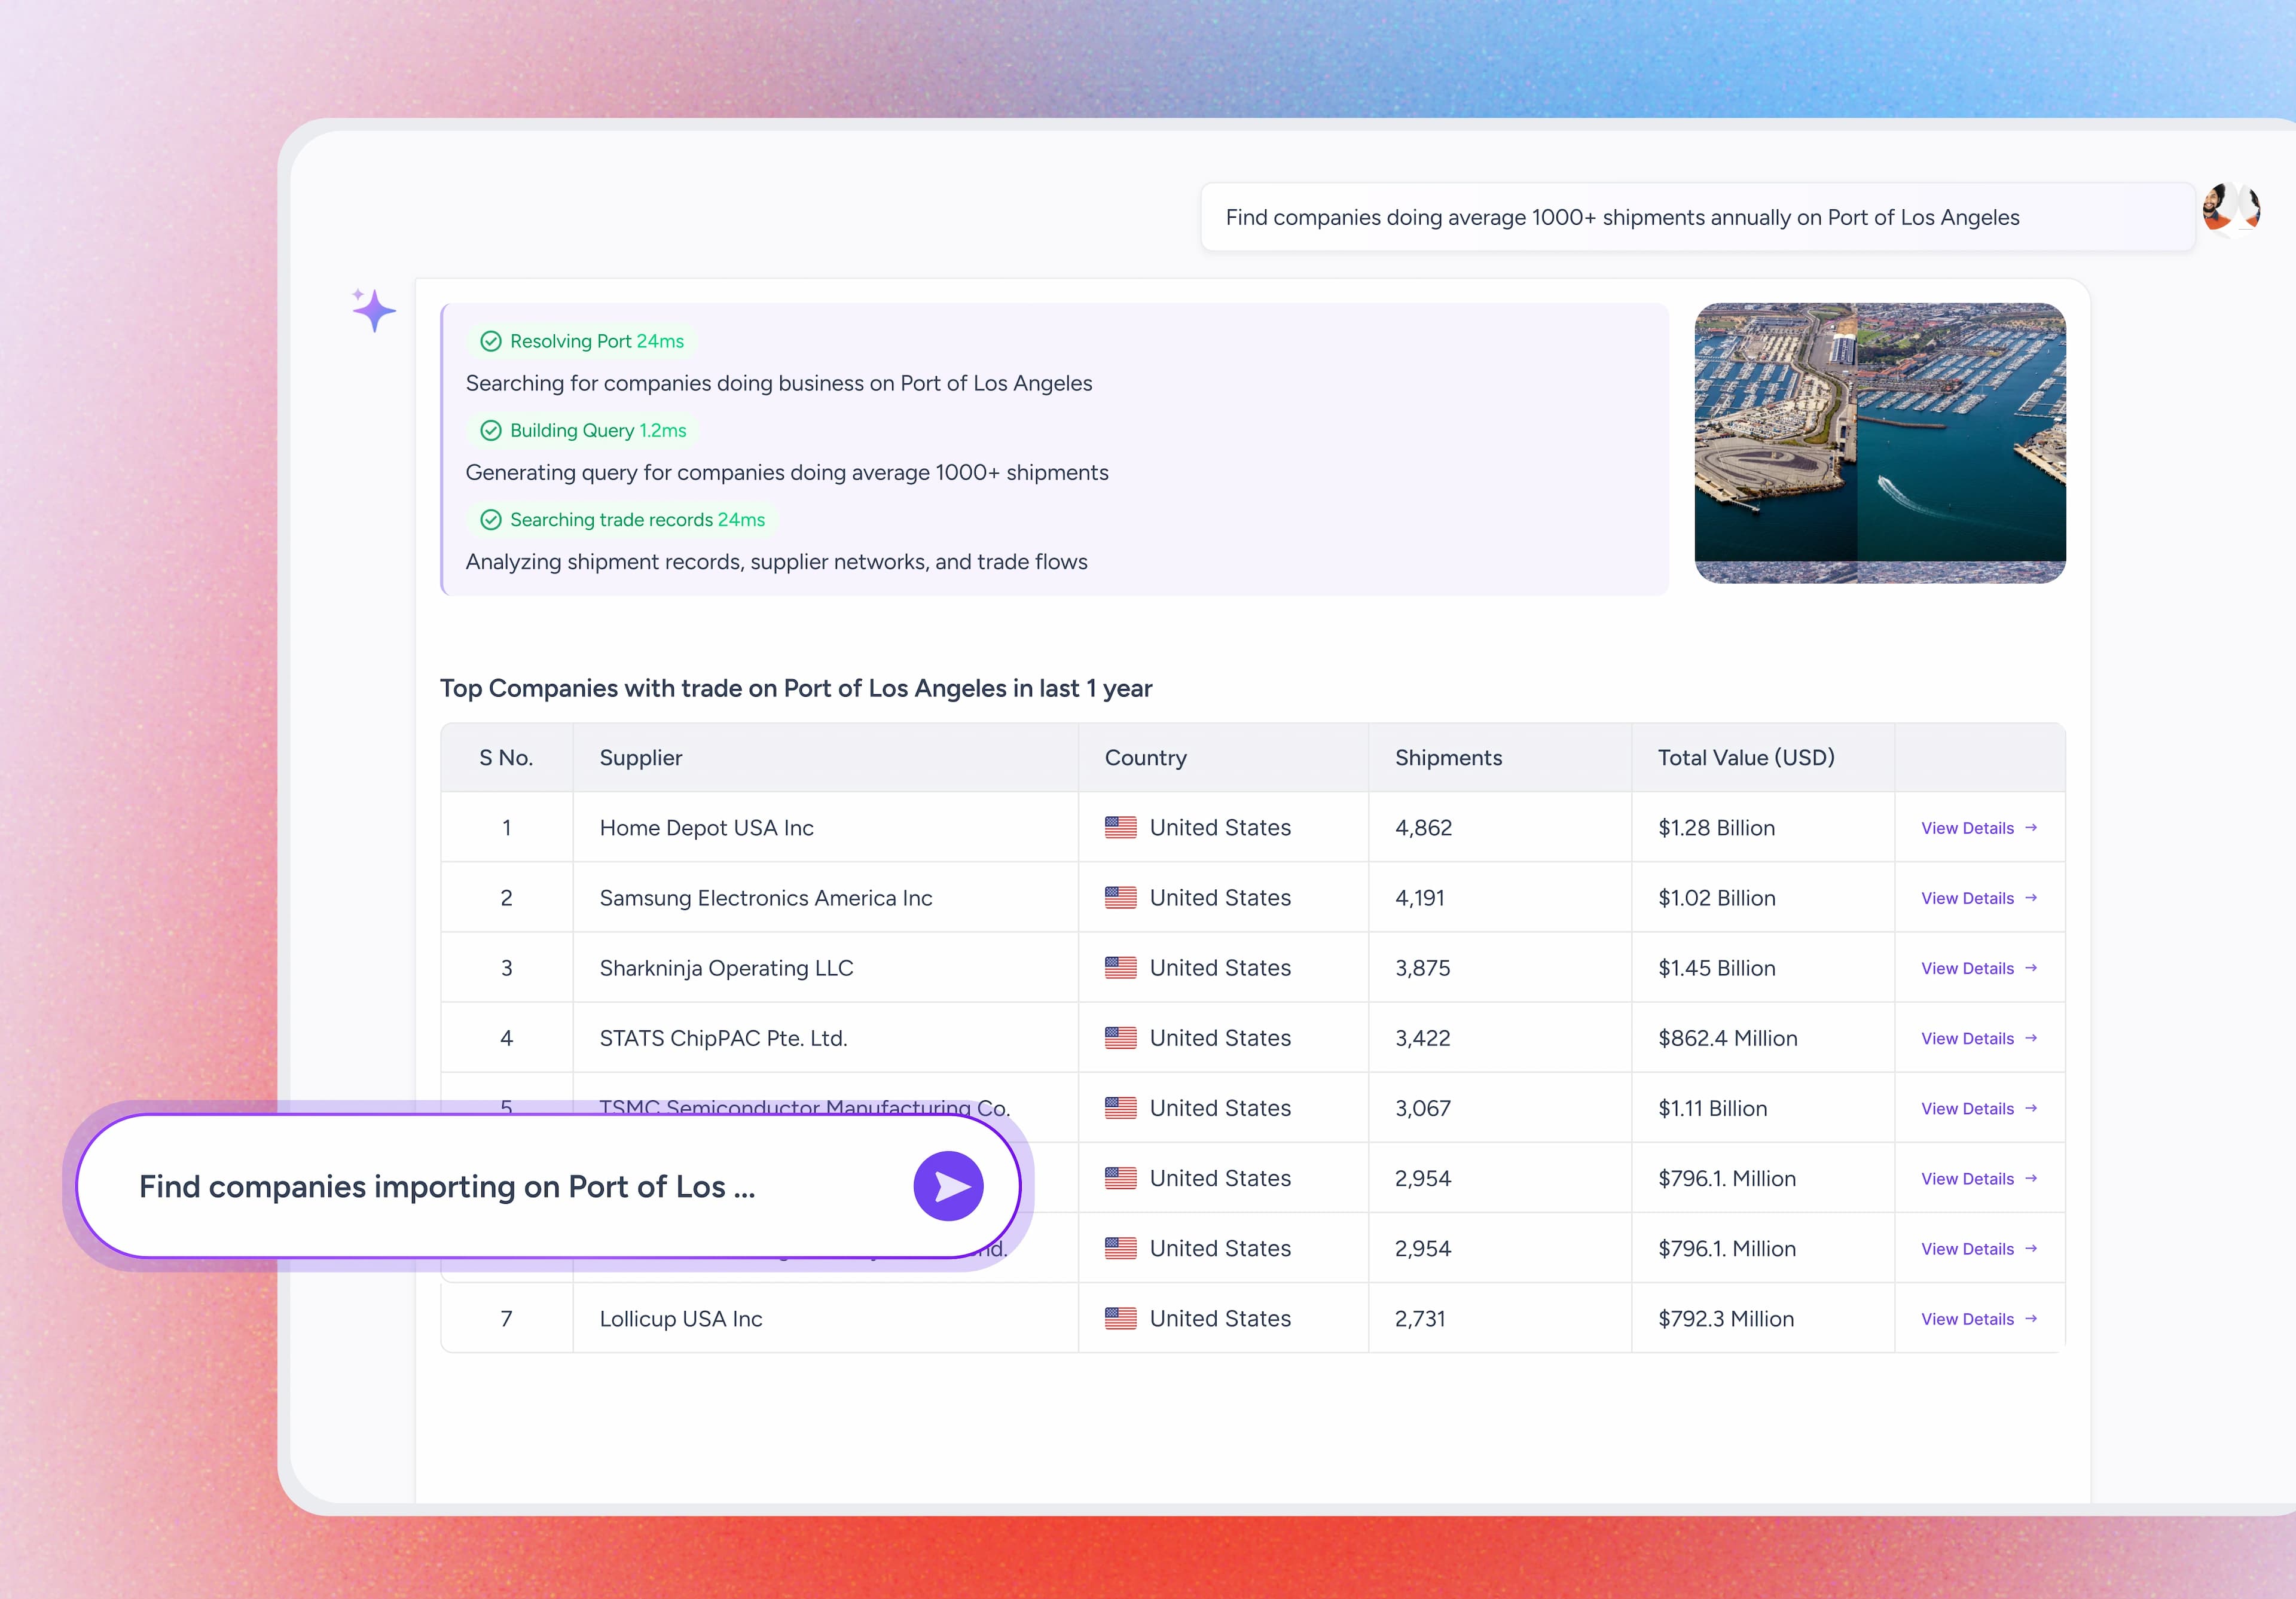Click the US flag in Sharkninja row

(1120, 967)
